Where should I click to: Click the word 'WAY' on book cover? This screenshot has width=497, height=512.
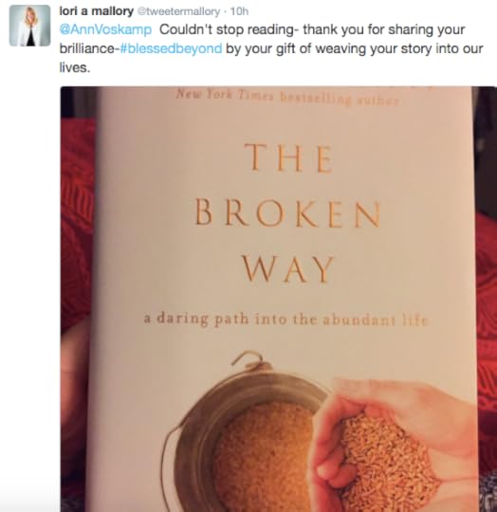coord(288,268)
